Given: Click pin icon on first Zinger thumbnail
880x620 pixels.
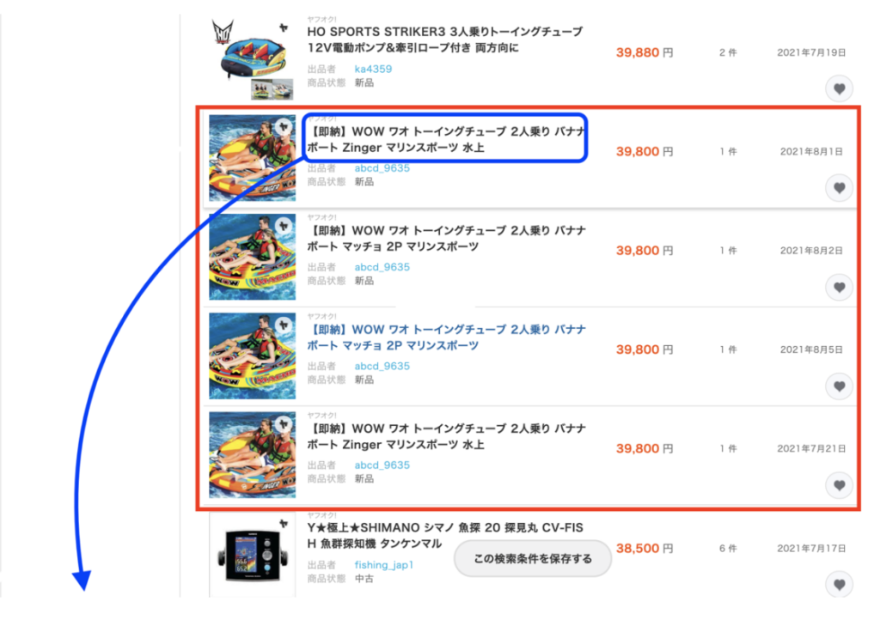Looking at the screenshot, I should click(284, 126).
